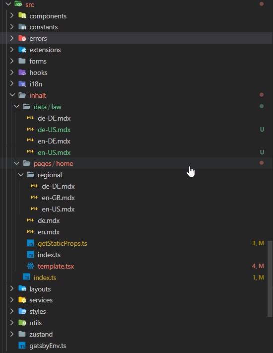Screen dimensions: 273x353
Task: Click the services folder gear icon
Action: 22,300
